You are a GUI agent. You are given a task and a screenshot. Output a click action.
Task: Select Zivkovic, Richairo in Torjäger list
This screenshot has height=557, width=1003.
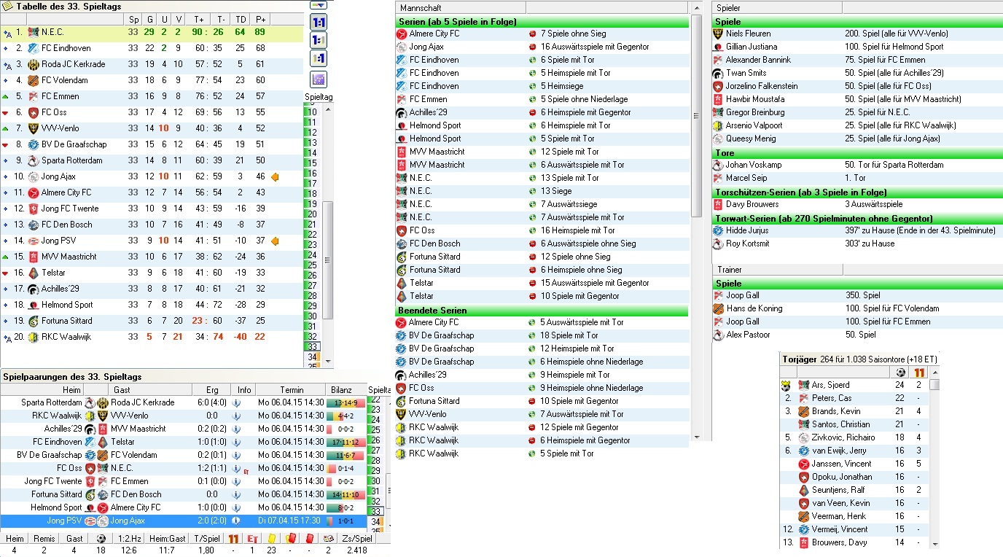click(x=854, y=437)
